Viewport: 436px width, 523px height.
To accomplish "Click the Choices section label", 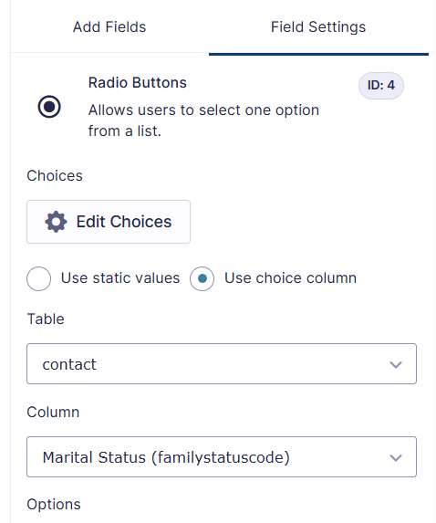I will pos(55,176).
